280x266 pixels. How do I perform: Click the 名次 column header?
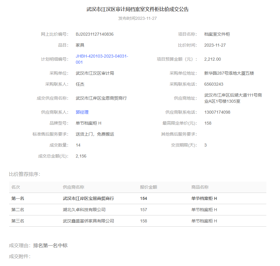click(16, 187)
